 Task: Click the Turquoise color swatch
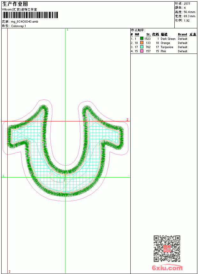point(142,47)
